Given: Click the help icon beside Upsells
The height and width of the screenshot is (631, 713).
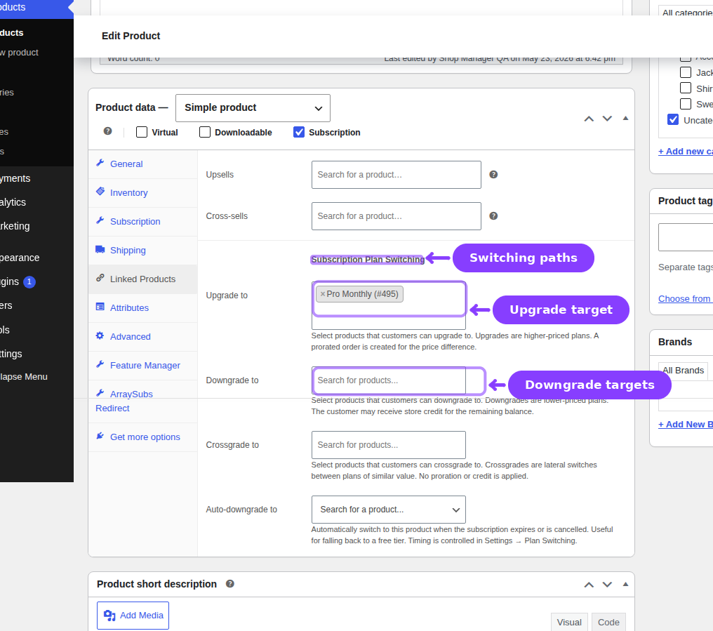Looking at the screenshot, I should (493, 175).
